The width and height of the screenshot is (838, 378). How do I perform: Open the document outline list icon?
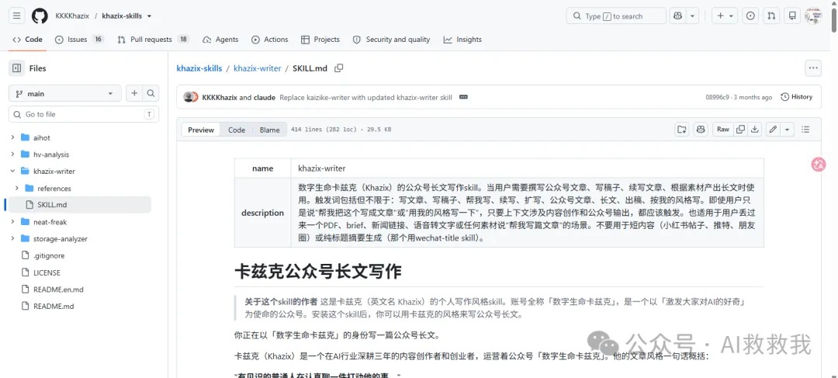pyautogui.click(x=806, y=130)
